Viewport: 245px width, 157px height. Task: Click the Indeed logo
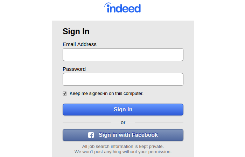click(122, 8)
